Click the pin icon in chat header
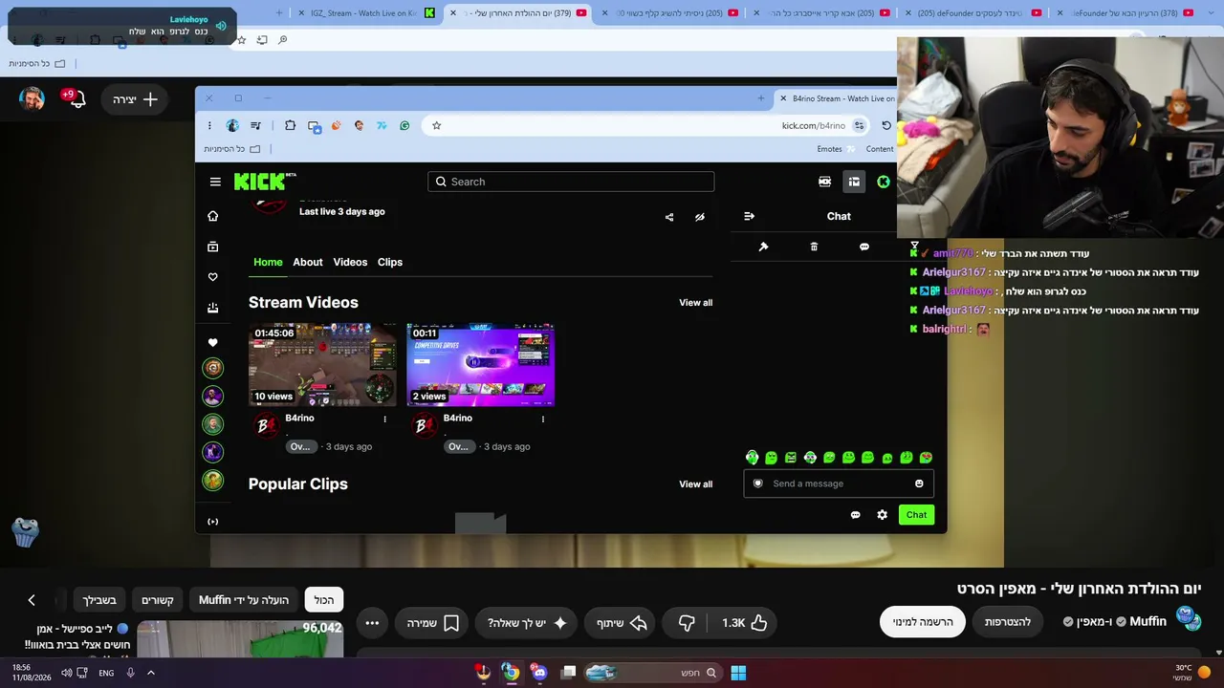 click(763, 247)
